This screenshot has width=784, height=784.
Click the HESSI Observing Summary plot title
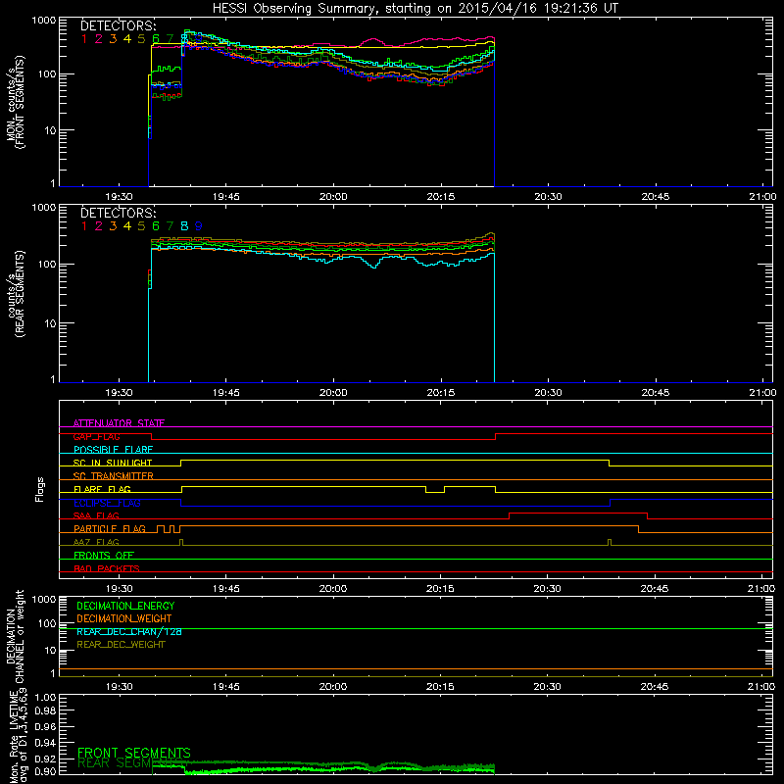(x=416, y=9)
